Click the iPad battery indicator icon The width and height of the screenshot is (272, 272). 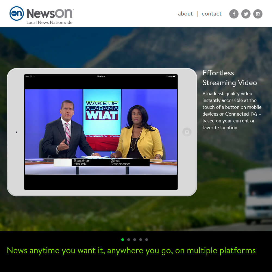[174, 76]
